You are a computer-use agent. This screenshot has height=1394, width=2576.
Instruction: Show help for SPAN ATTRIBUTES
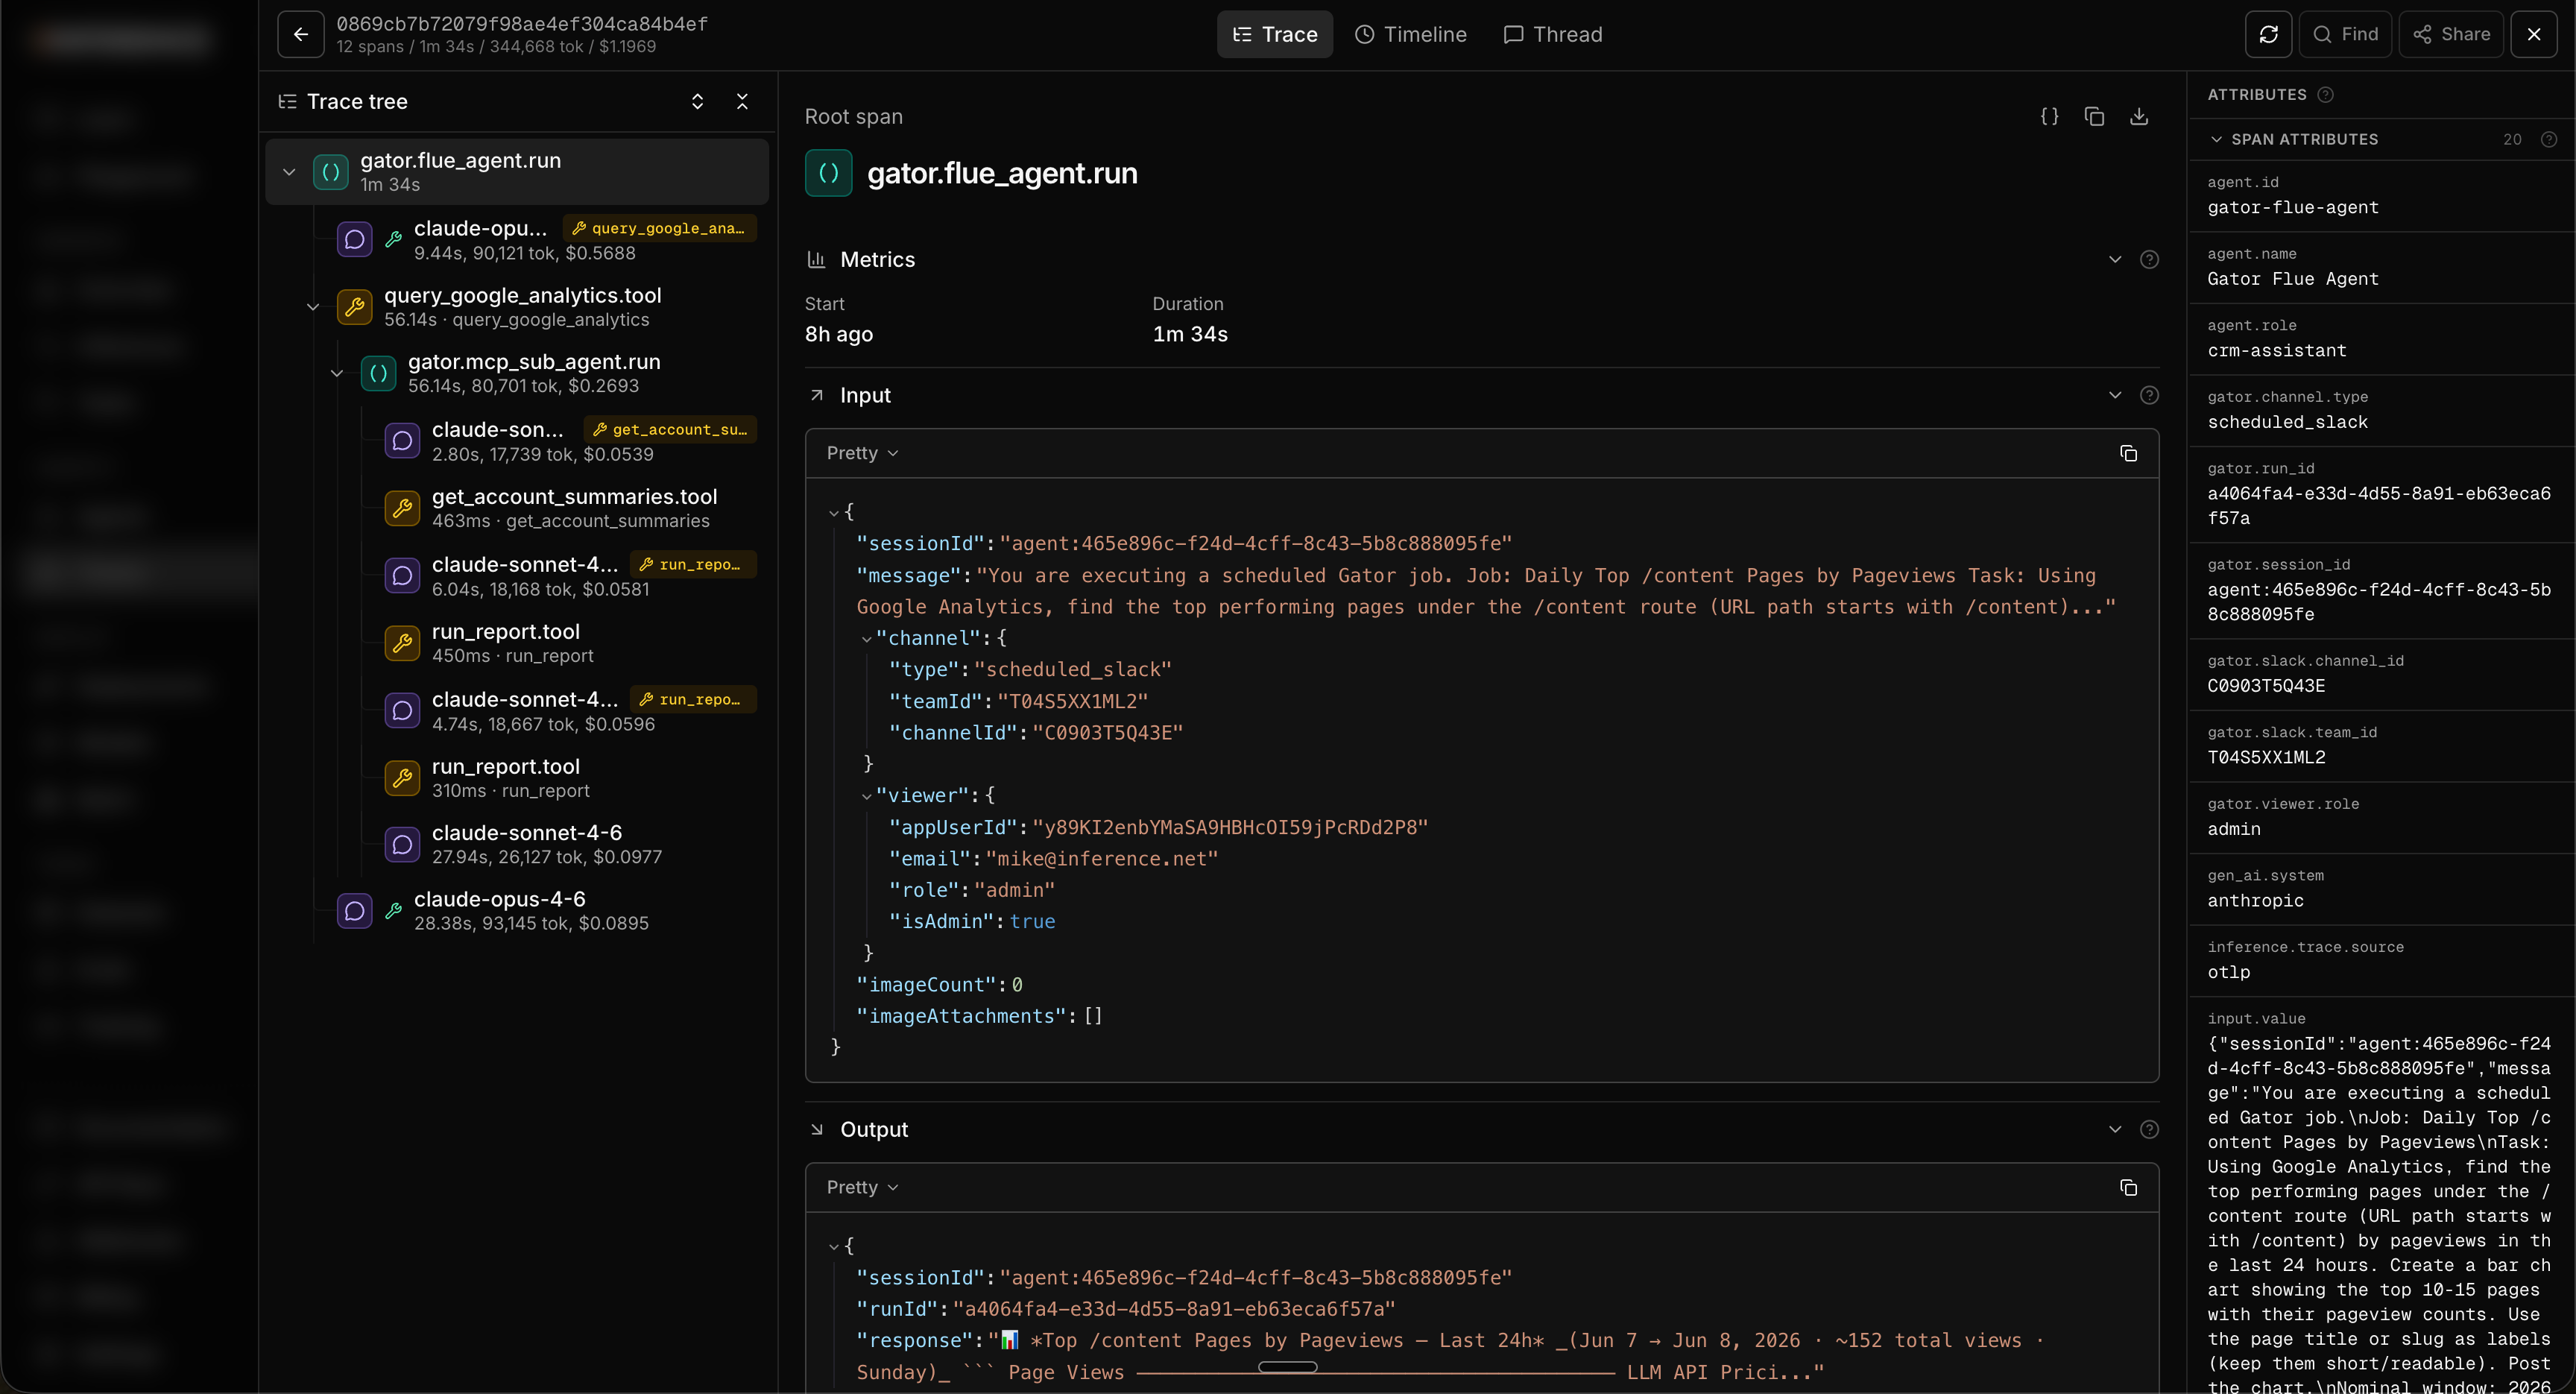pyautogui.click(x=2549, y=139)
